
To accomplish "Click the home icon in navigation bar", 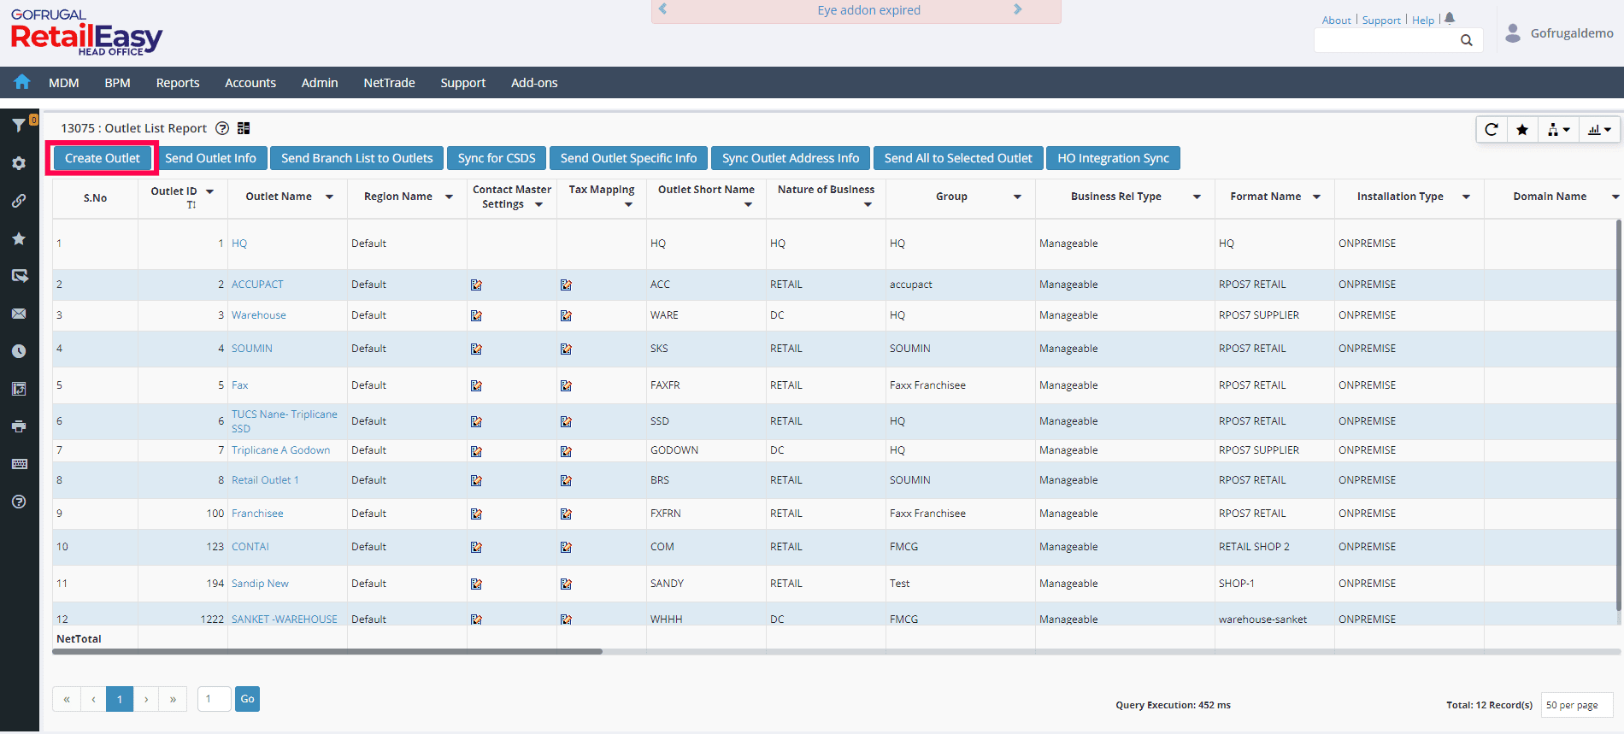I will [x=22, y=82].
